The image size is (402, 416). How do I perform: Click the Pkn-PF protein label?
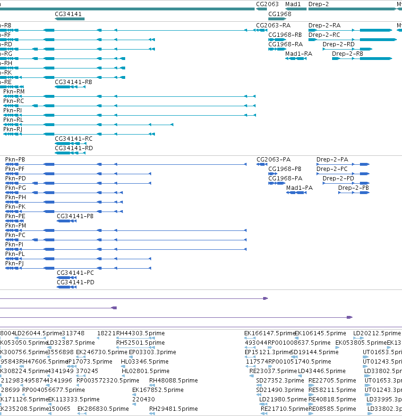click(x=15, y=169)
